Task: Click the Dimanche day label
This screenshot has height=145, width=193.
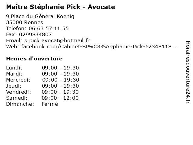Action: point(20,104)
